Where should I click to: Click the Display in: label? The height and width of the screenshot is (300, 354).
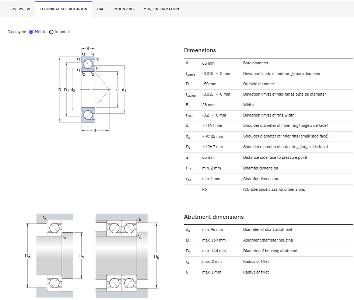[17, 32]
